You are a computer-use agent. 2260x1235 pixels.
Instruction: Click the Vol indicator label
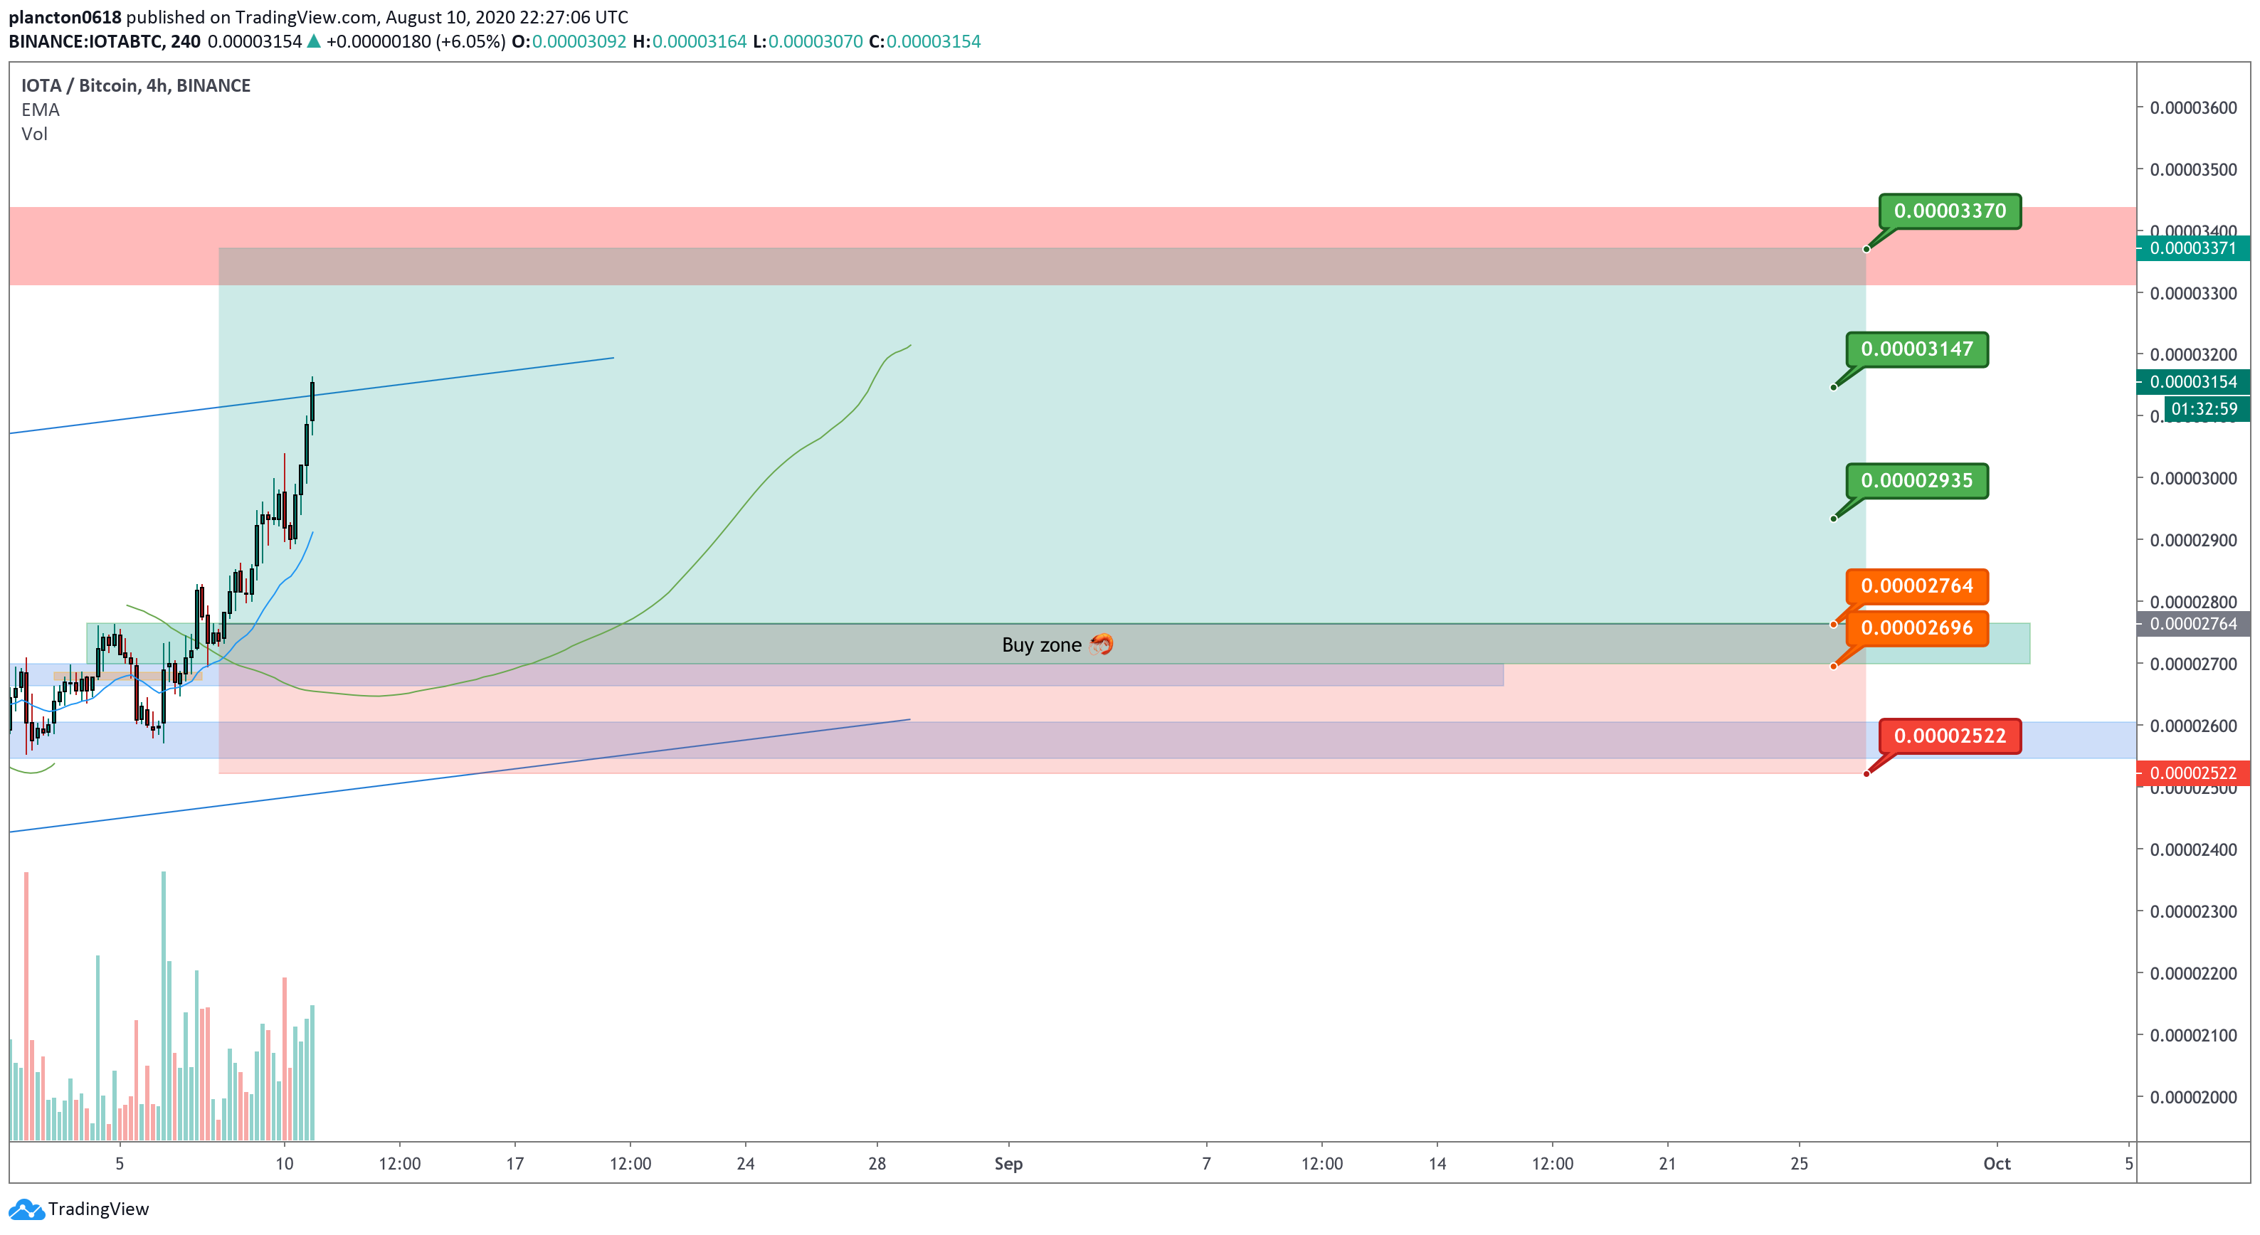34,134
